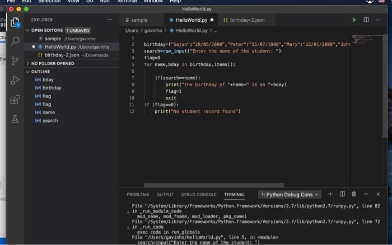This screenshot has width=392, height=245.
Task: Switch to the birthday-2.json tab
Action: [x=247, y=20]
